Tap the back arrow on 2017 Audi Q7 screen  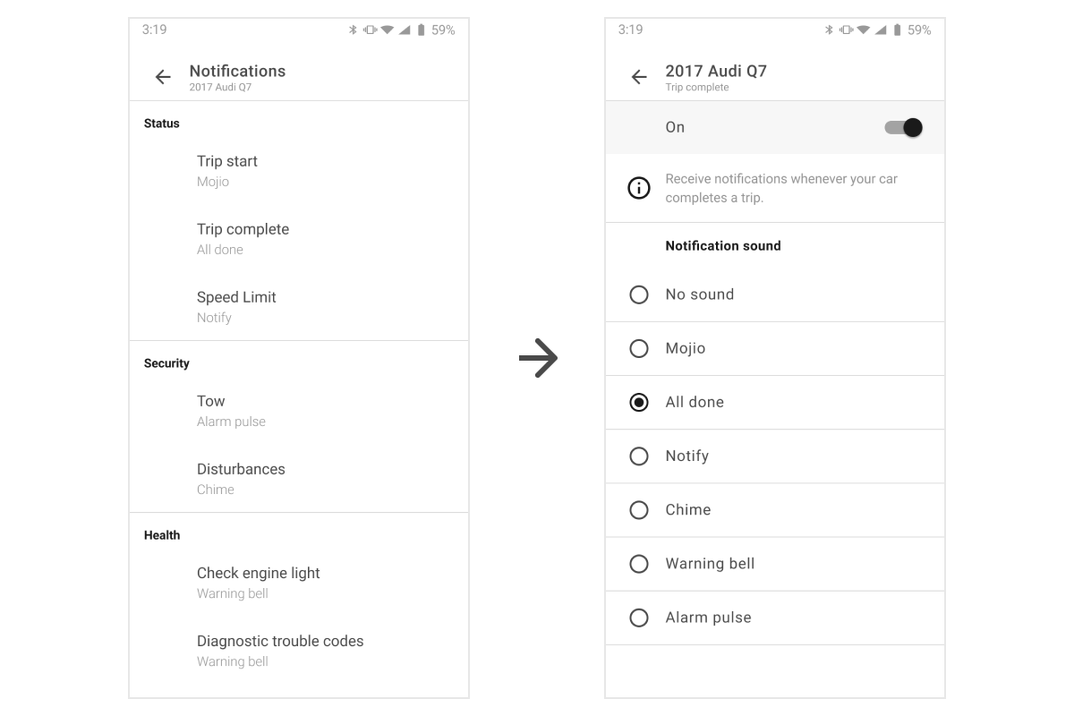[639, 78]
